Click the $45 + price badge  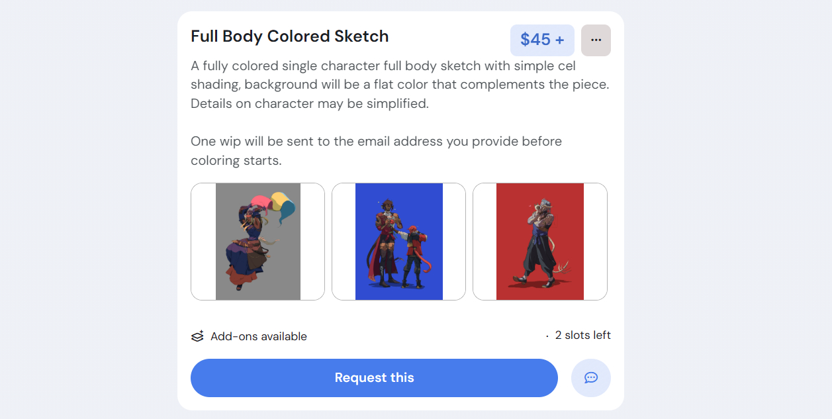(541, 40)
